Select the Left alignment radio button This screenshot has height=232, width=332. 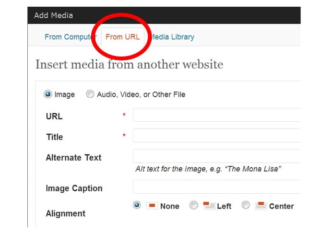click(193, 205)
